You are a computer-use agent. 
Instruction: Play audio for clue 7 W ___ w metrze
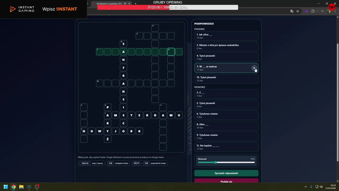point(254,68)
